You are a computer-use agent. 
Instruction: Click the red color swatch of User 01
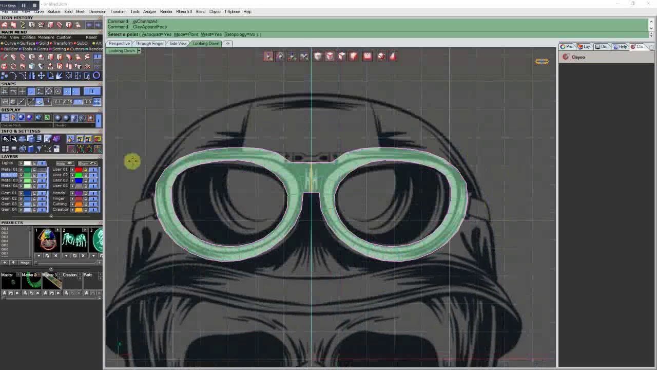79,170
